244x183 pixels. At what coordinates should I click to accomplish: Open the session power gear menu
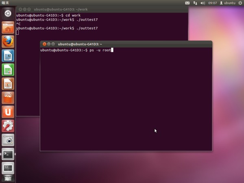pos(240,3)
